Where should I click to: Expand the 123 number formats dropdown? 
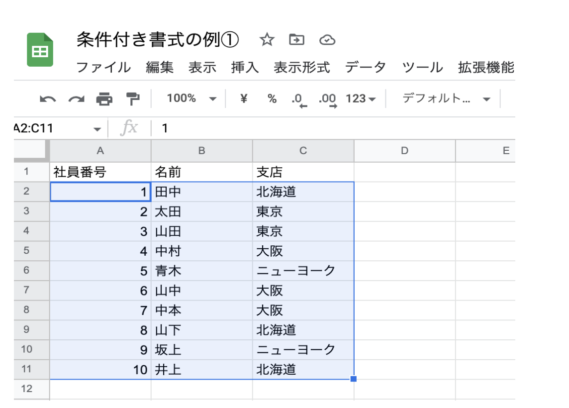coord(361,99)
